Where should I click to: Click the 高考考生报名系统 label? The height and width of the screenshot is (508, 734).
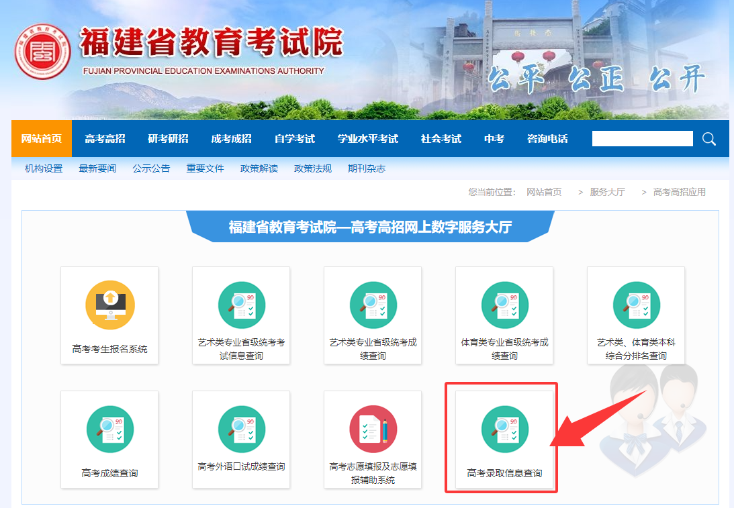[109, 349]
